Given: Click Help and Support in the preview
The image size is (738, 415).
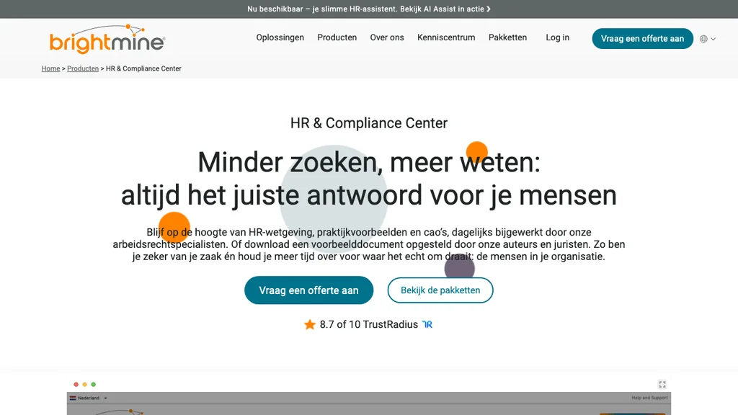Looking at the screenshot, I should coord(649,398).
